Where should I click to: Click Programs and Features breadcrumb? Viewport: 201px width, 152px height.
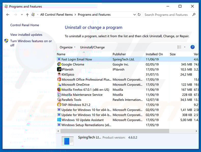pos(94,15)
